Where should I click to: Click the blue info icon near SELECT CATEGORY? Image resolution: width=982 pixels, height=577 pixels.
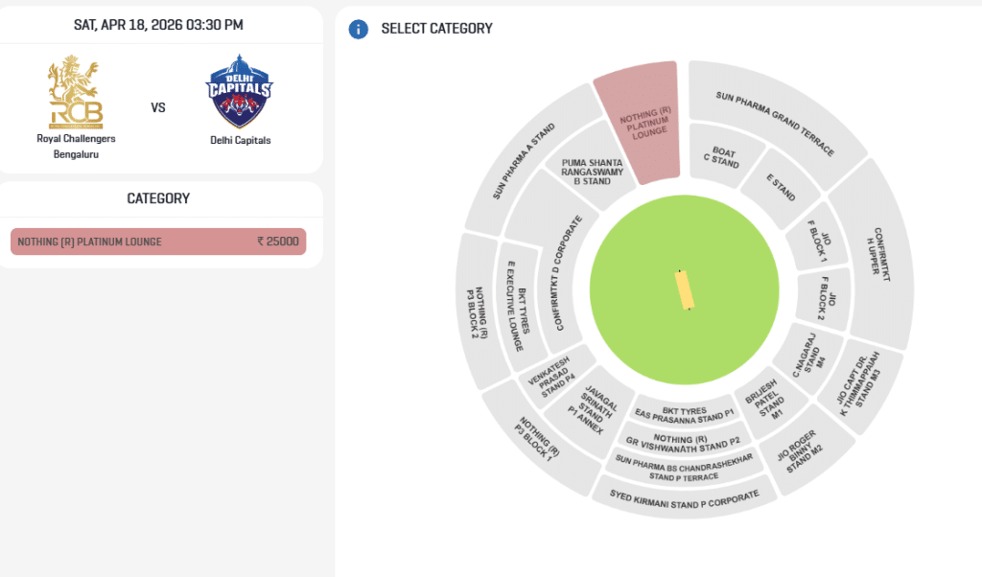pyautogui.click(x=358, y=29)
